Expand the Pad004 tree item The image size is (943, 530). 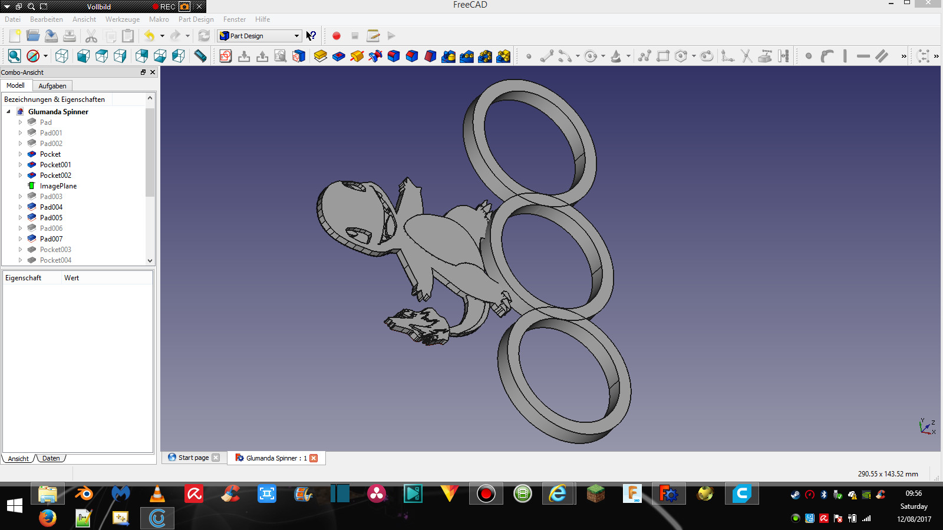pos(21,207)
